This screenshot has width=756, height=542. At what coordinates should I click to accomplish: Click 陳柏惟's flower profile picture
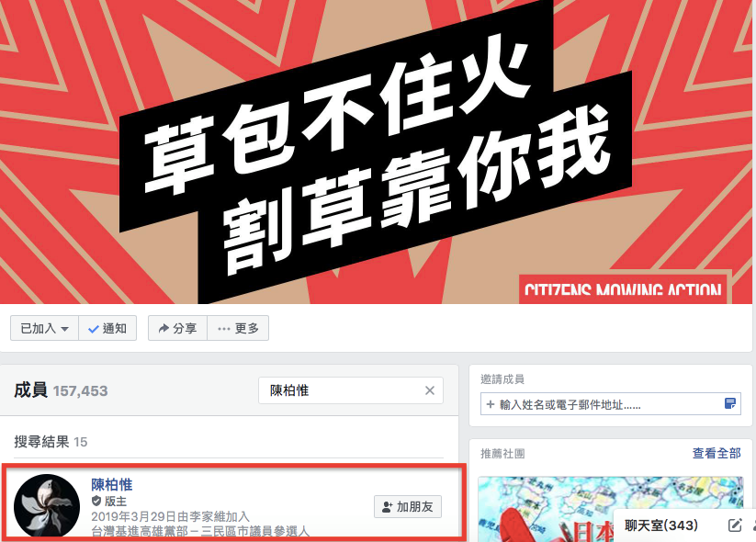click(47, 507)
